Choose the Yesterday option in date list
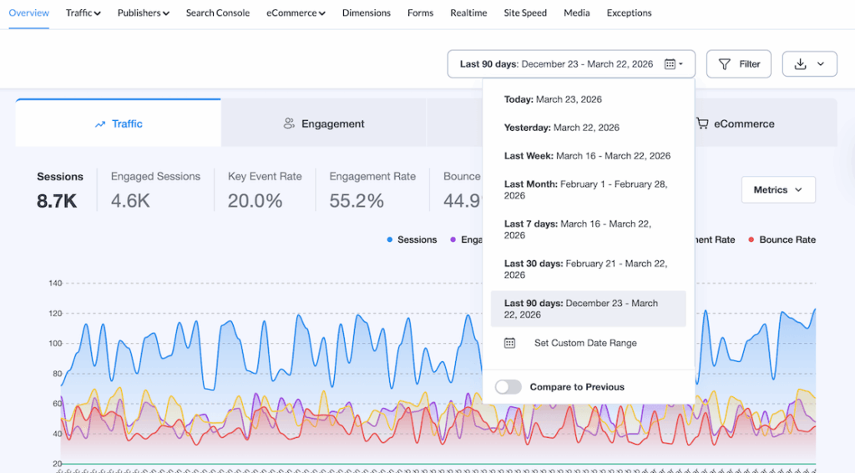The image size is (855, 473). coord(561,128)
